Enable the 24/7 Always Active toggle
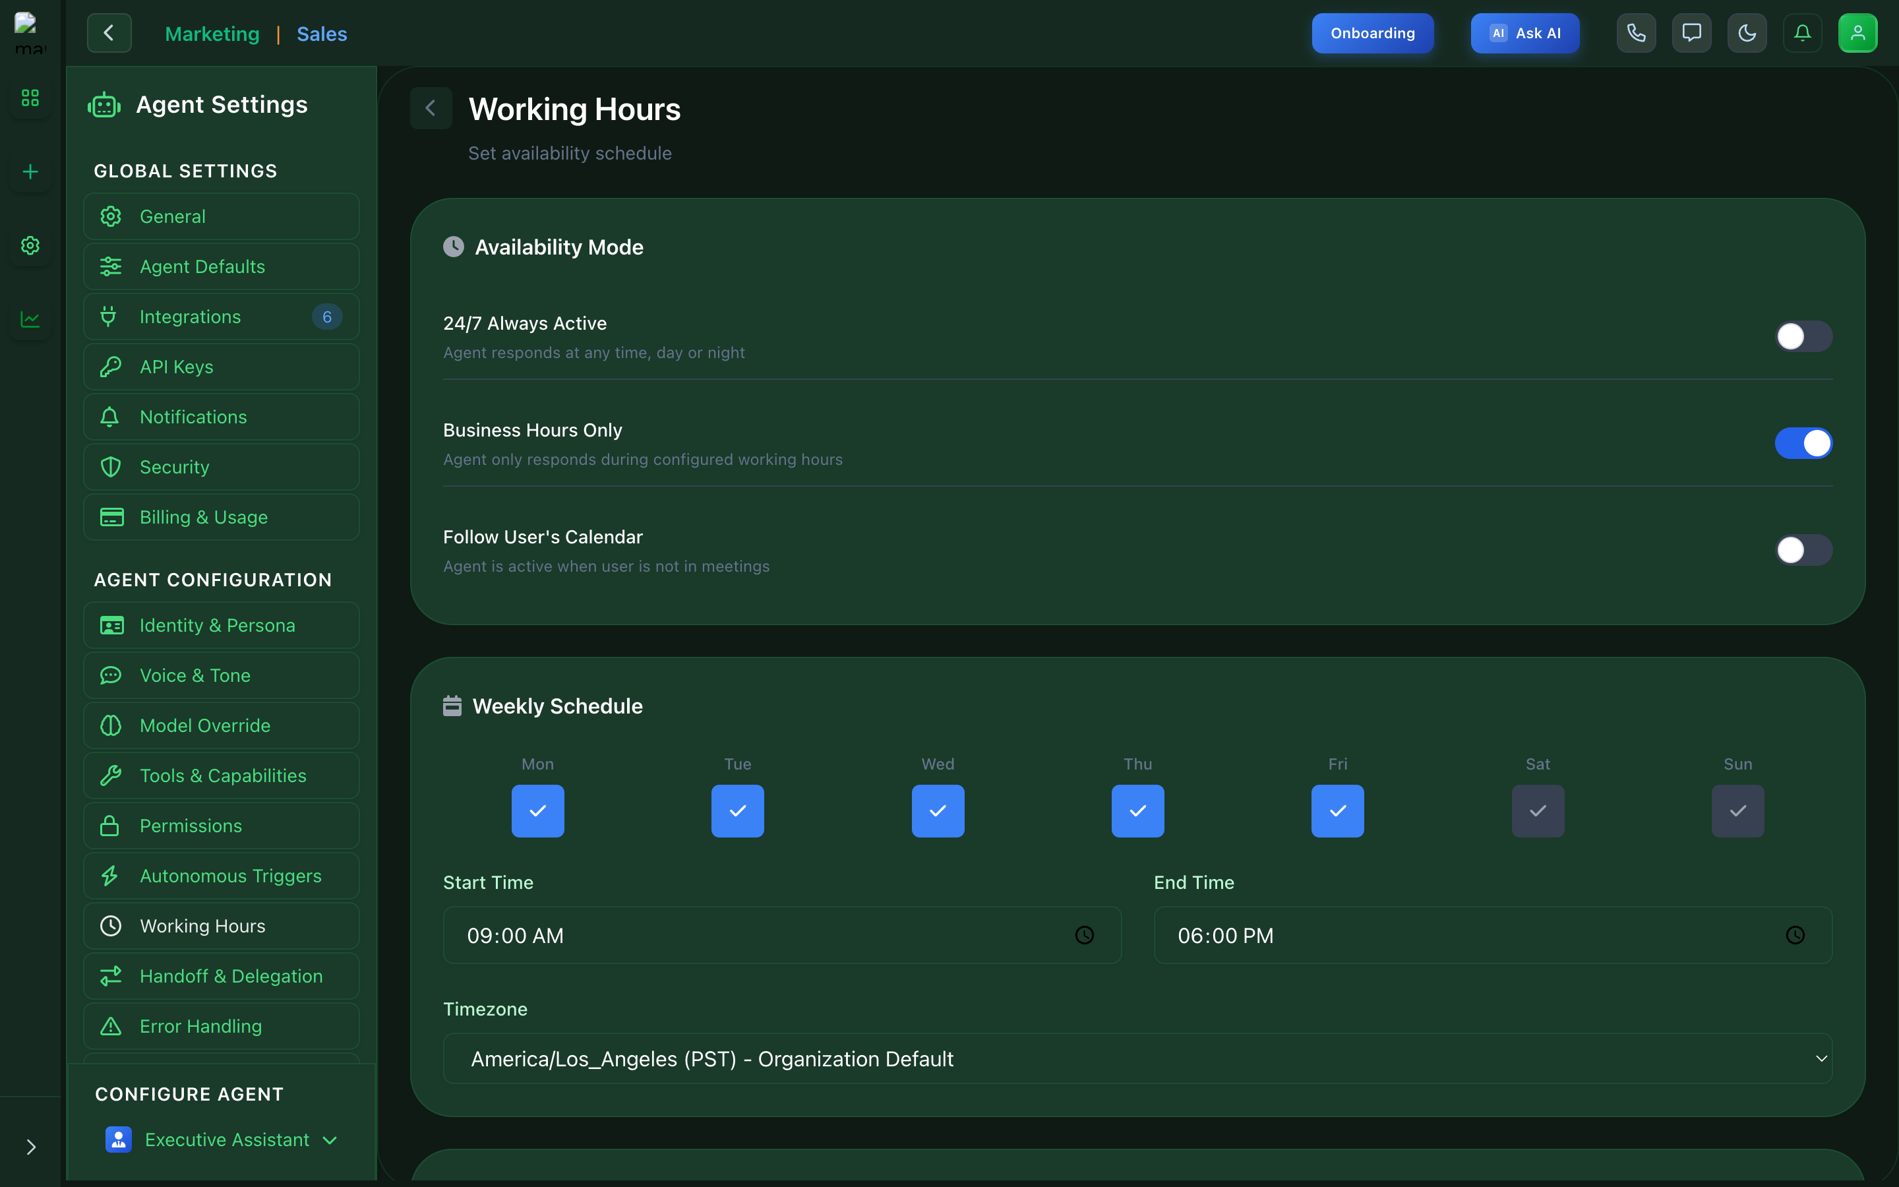Image resolution: width=1899 pixels, height=1187 pixels. pyautogui.click(x=1803, y=336)
